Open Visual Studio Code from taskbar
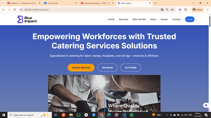The image size is (211, 118). coord(124,115)
